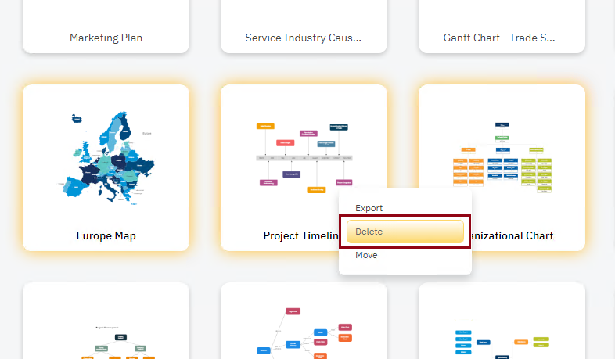Open the Organizational Chart thumbnail preview
The image size is (615, 359).
click(x=502, y=156)
